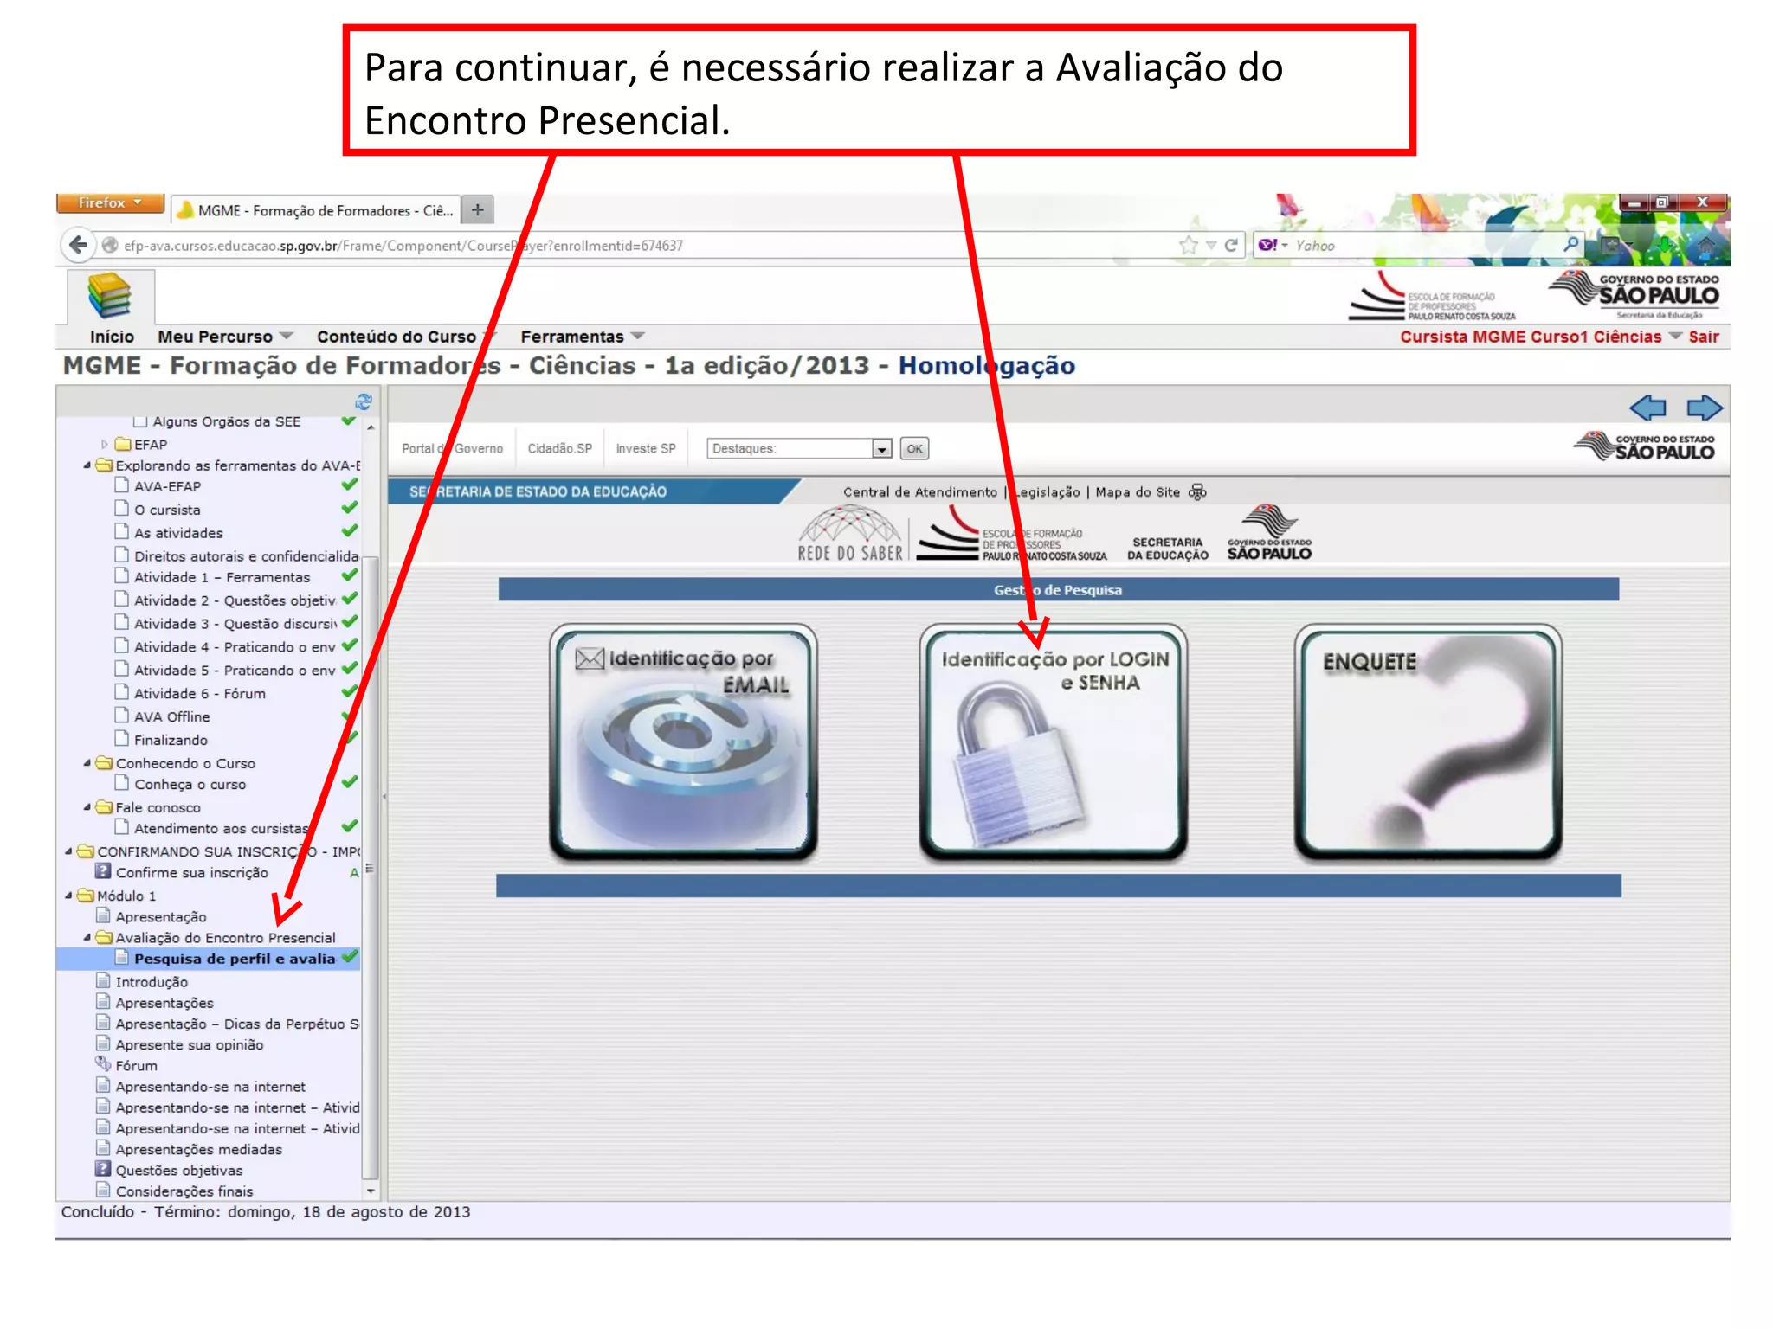The image size is (1773, 1329).
Task: Click the tree scrollbar down arrow
Action: (371, 1191)
